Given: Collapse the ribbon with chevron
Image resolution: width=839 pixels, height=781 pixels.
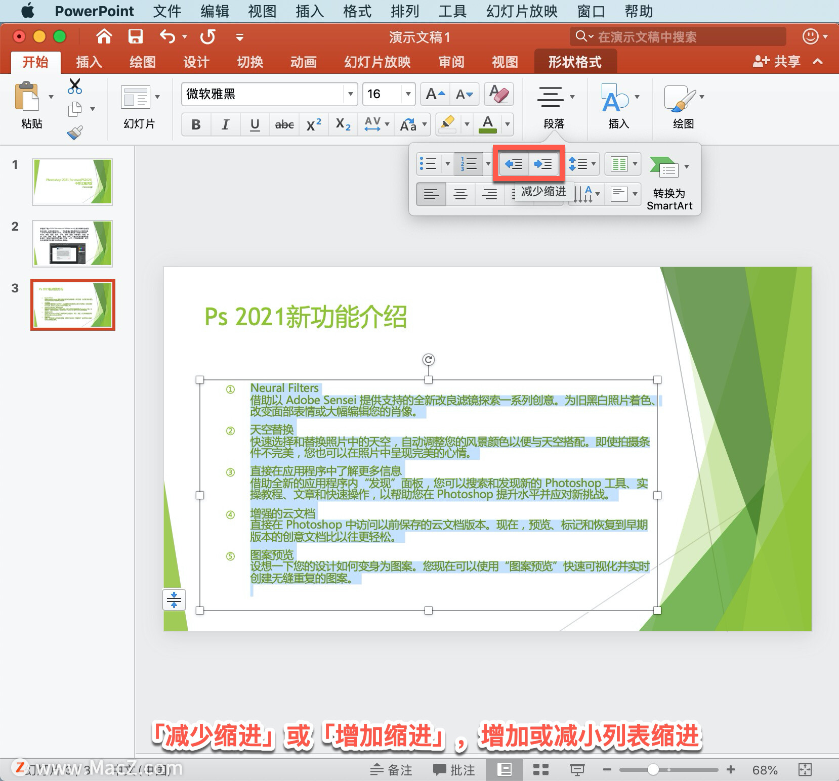Looking at the screenshot, I should tap(818, 62).
